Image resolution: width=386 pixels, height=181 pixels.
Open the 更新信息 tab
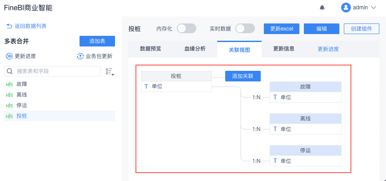pos(284,49)
